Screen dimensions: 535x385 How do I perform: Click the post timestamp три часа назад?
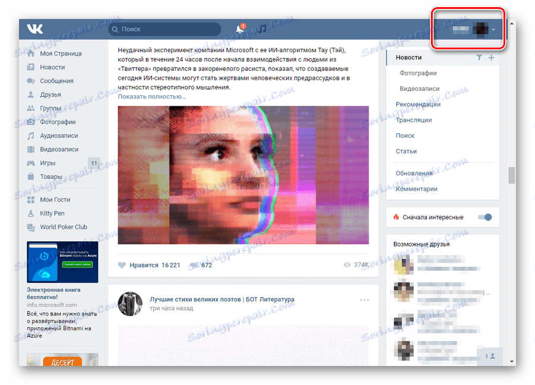[x=172, y=308]
